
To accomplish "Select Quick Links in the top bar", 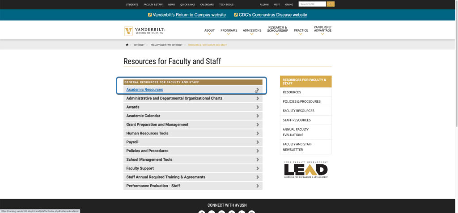I will (187, 4).
